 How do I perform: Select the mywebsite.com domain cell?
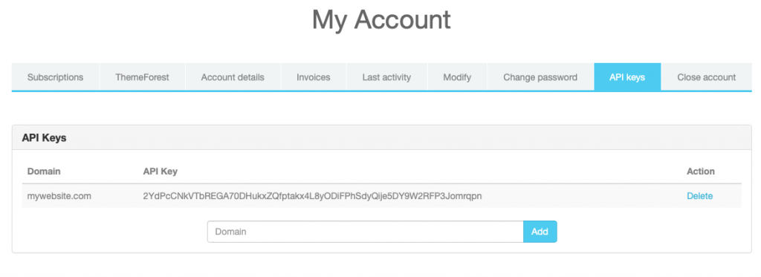[59, 196]
